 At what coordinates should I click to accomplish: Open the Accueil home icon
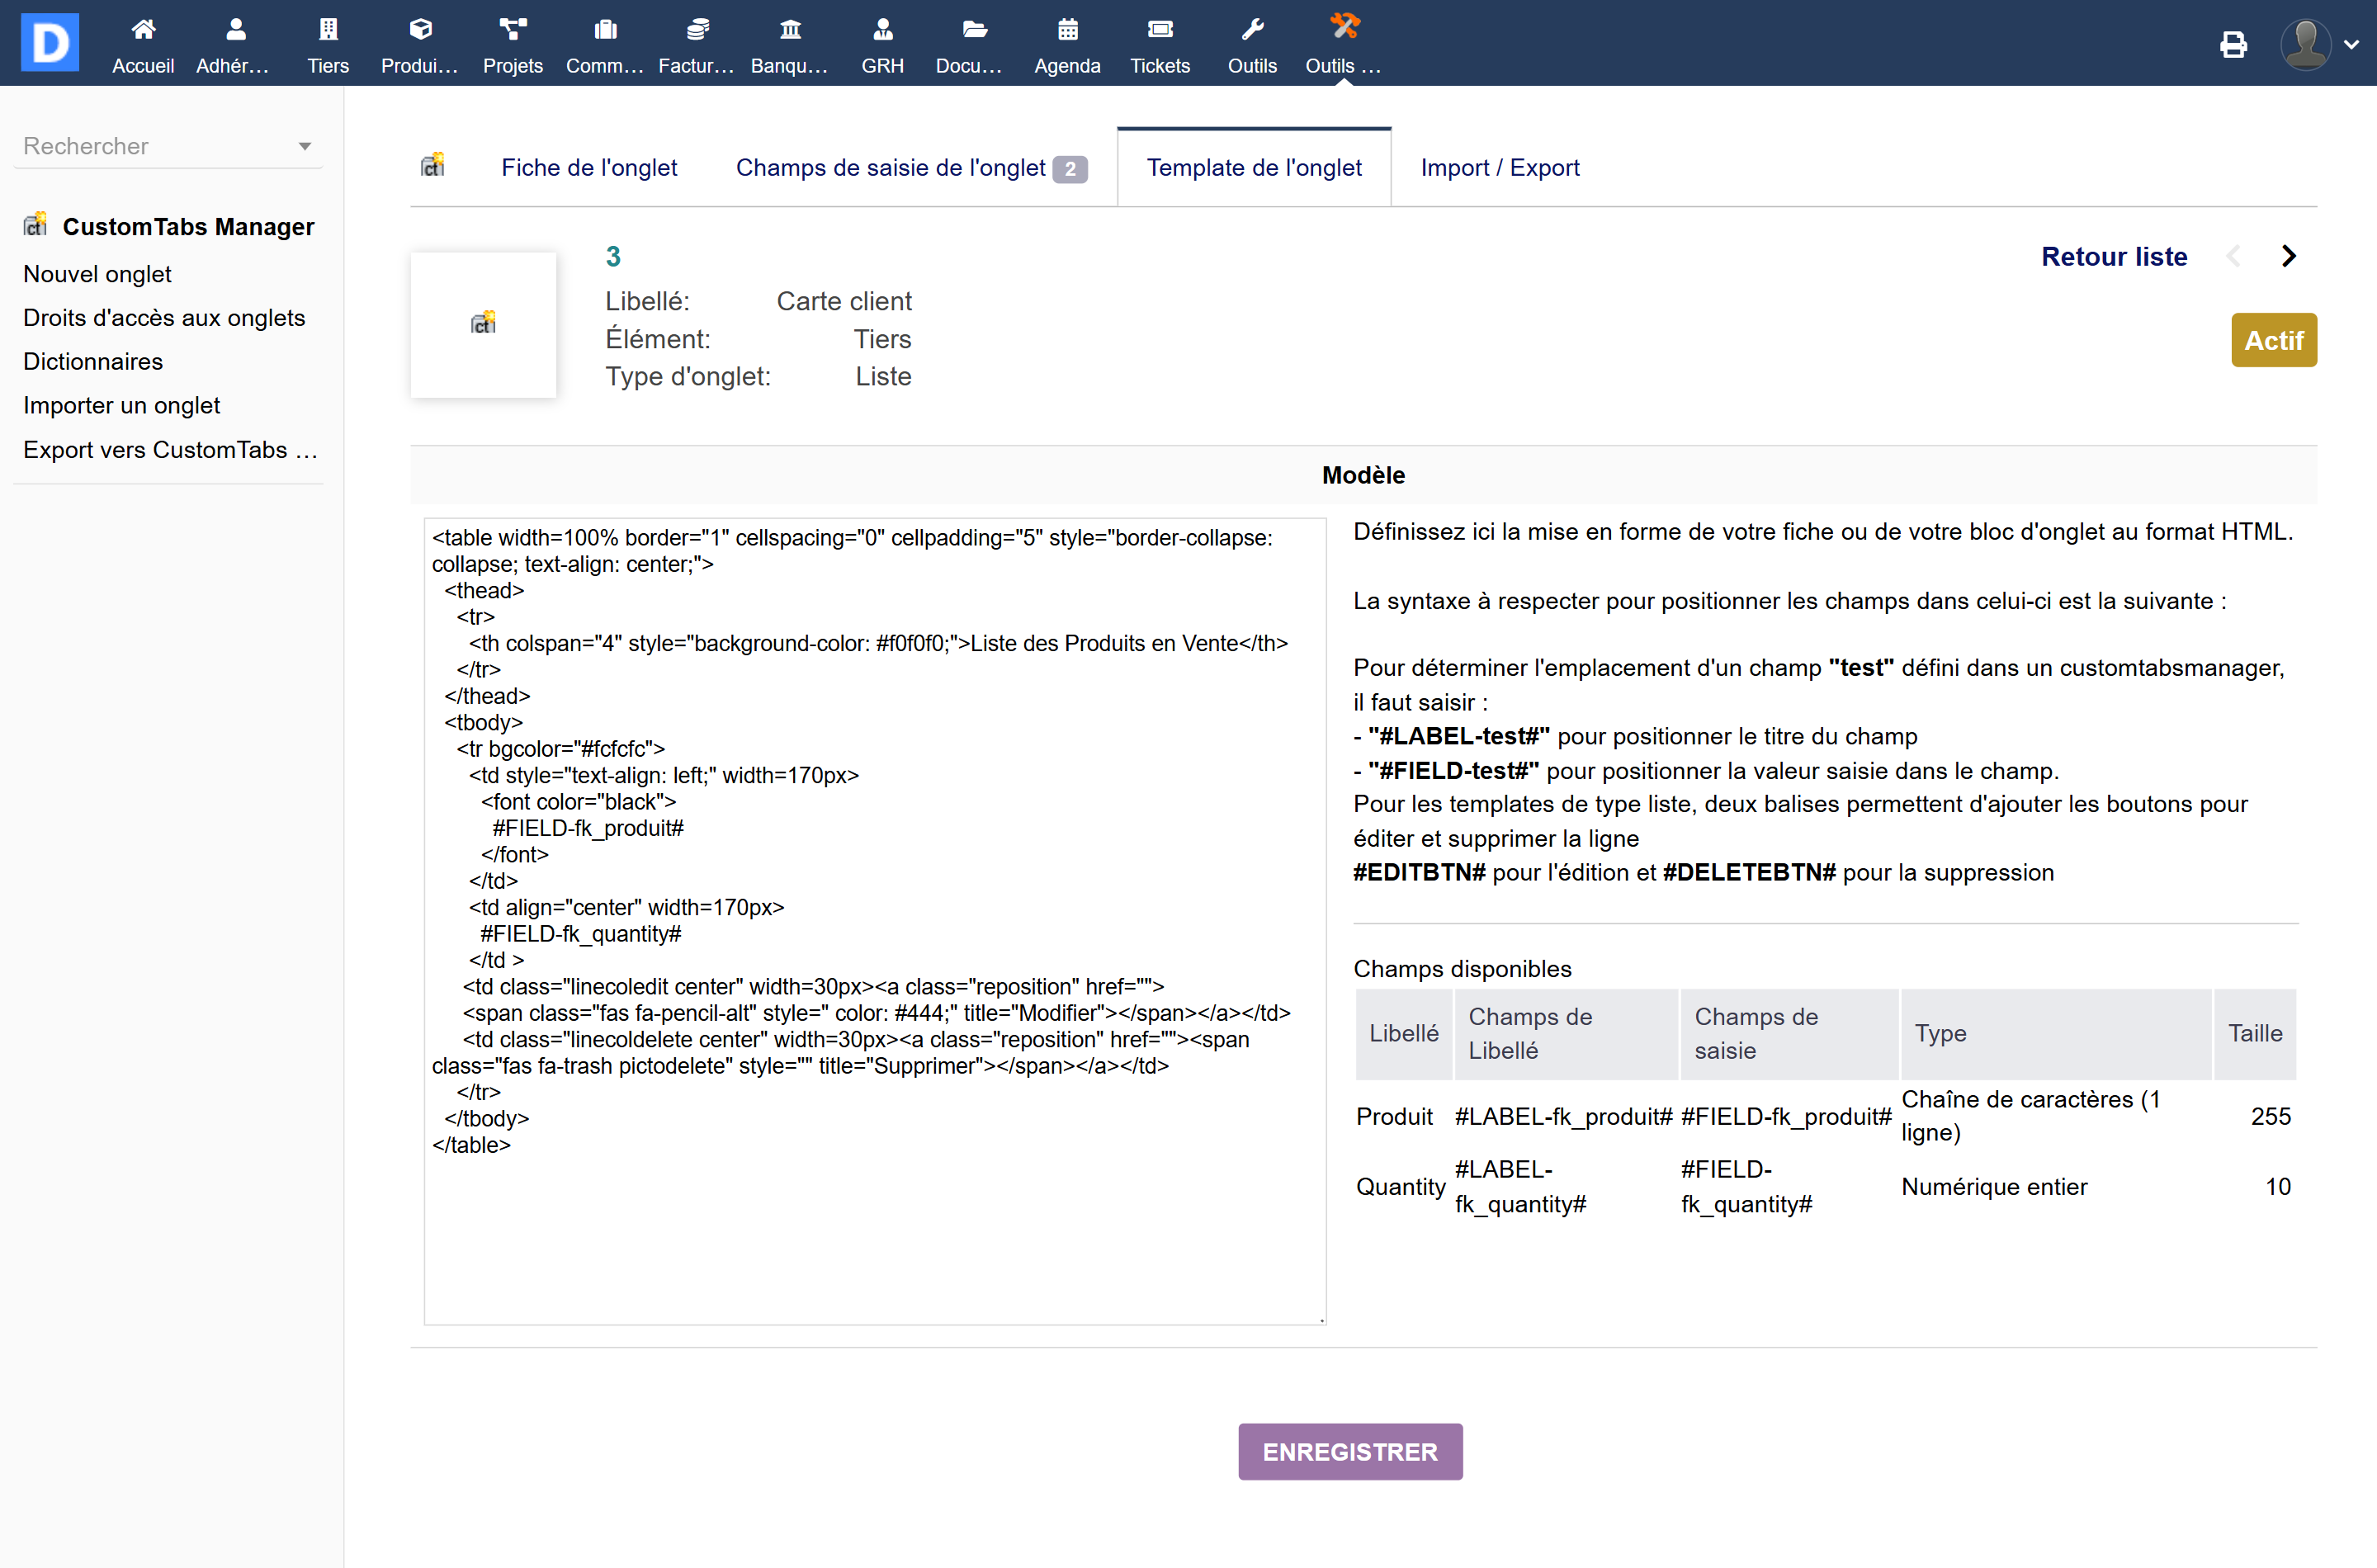click(143, 30)
